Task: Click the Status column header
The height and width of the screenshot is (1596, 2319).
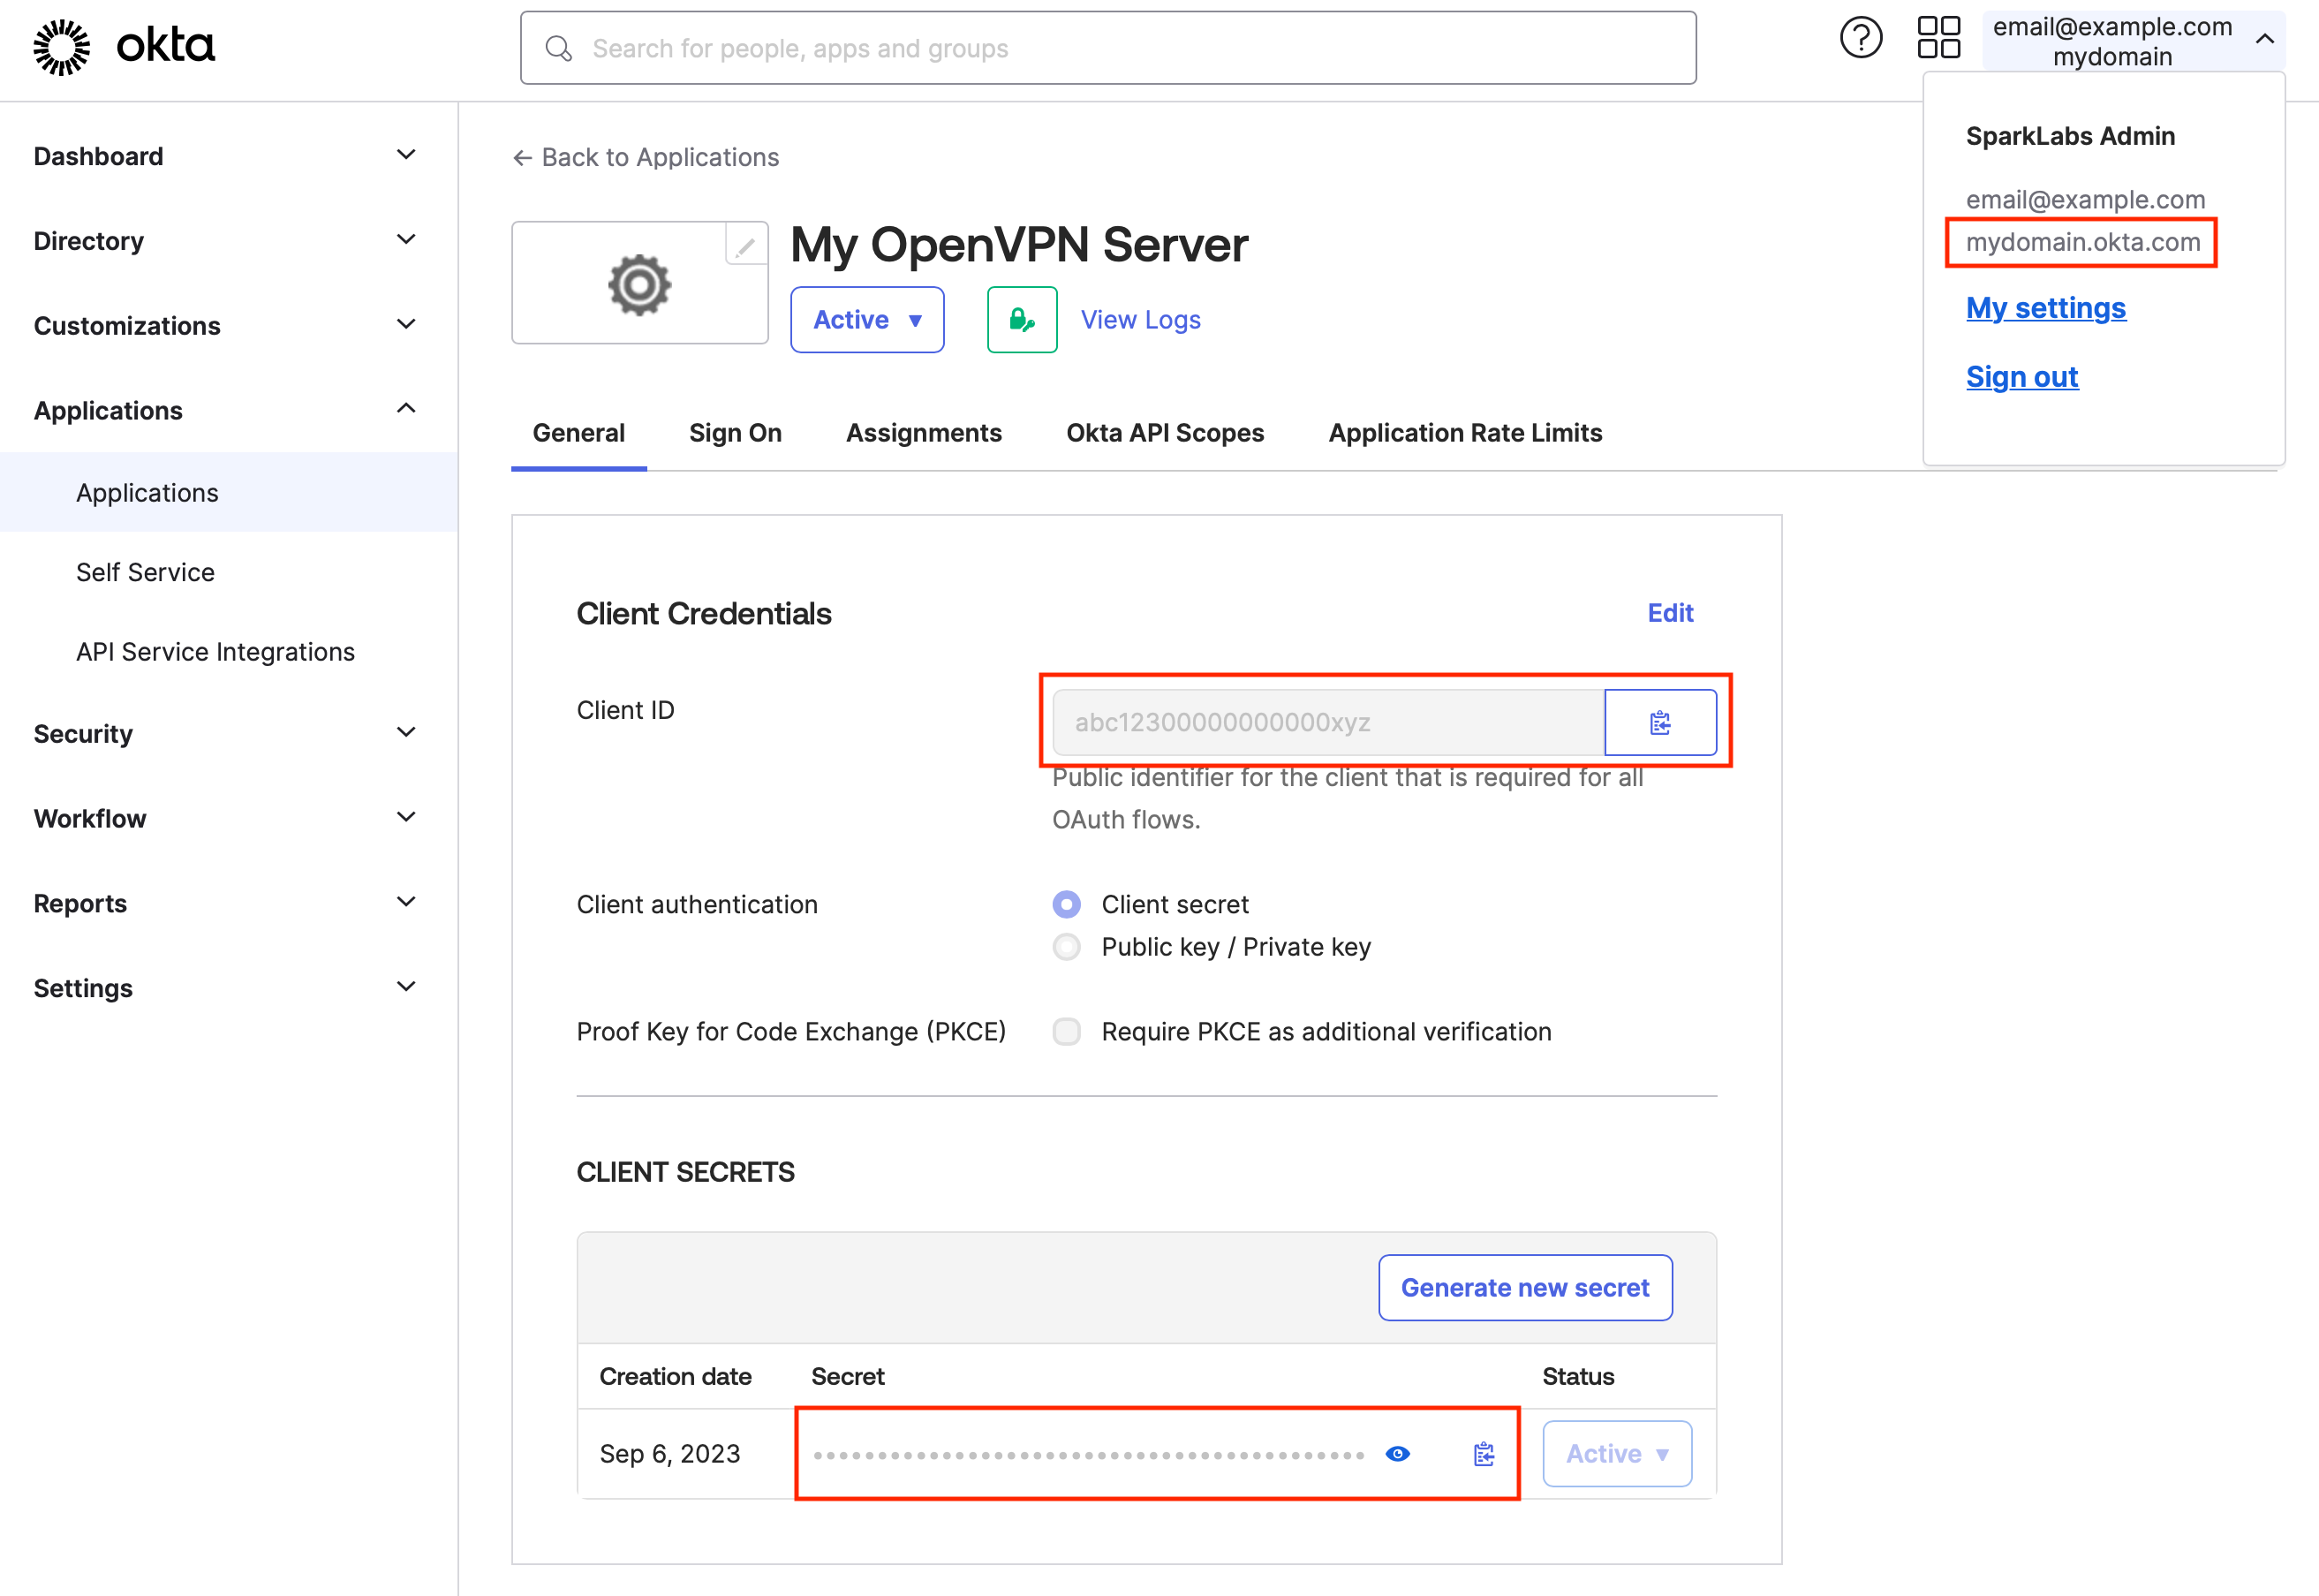Action: pyautogui.click(x=1577, y=1377)
